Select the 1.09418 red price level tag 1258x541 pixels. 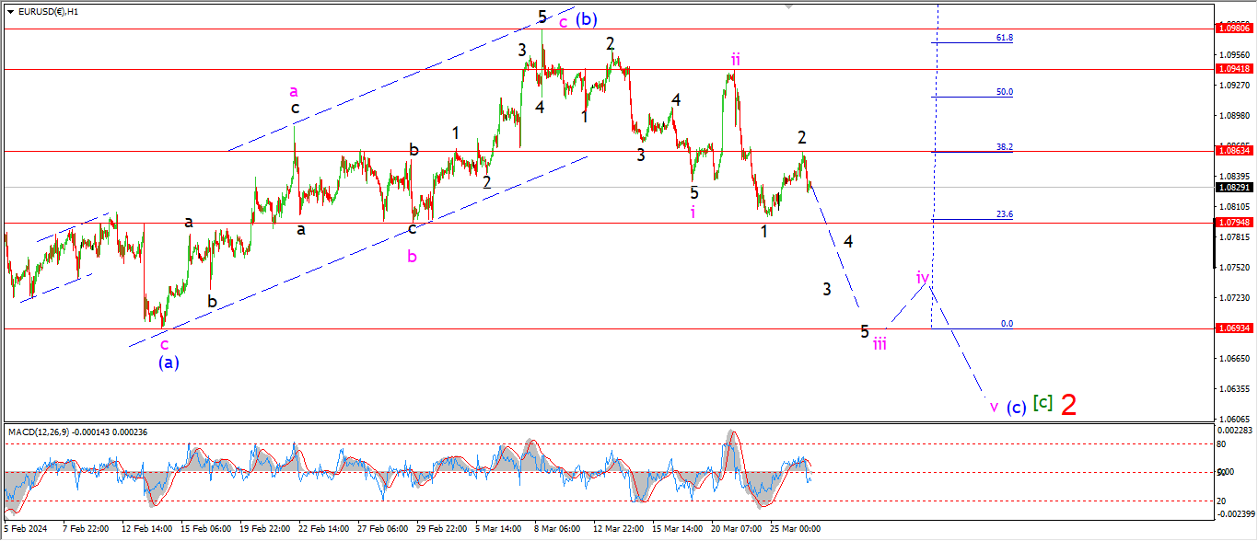point(1235,69)
